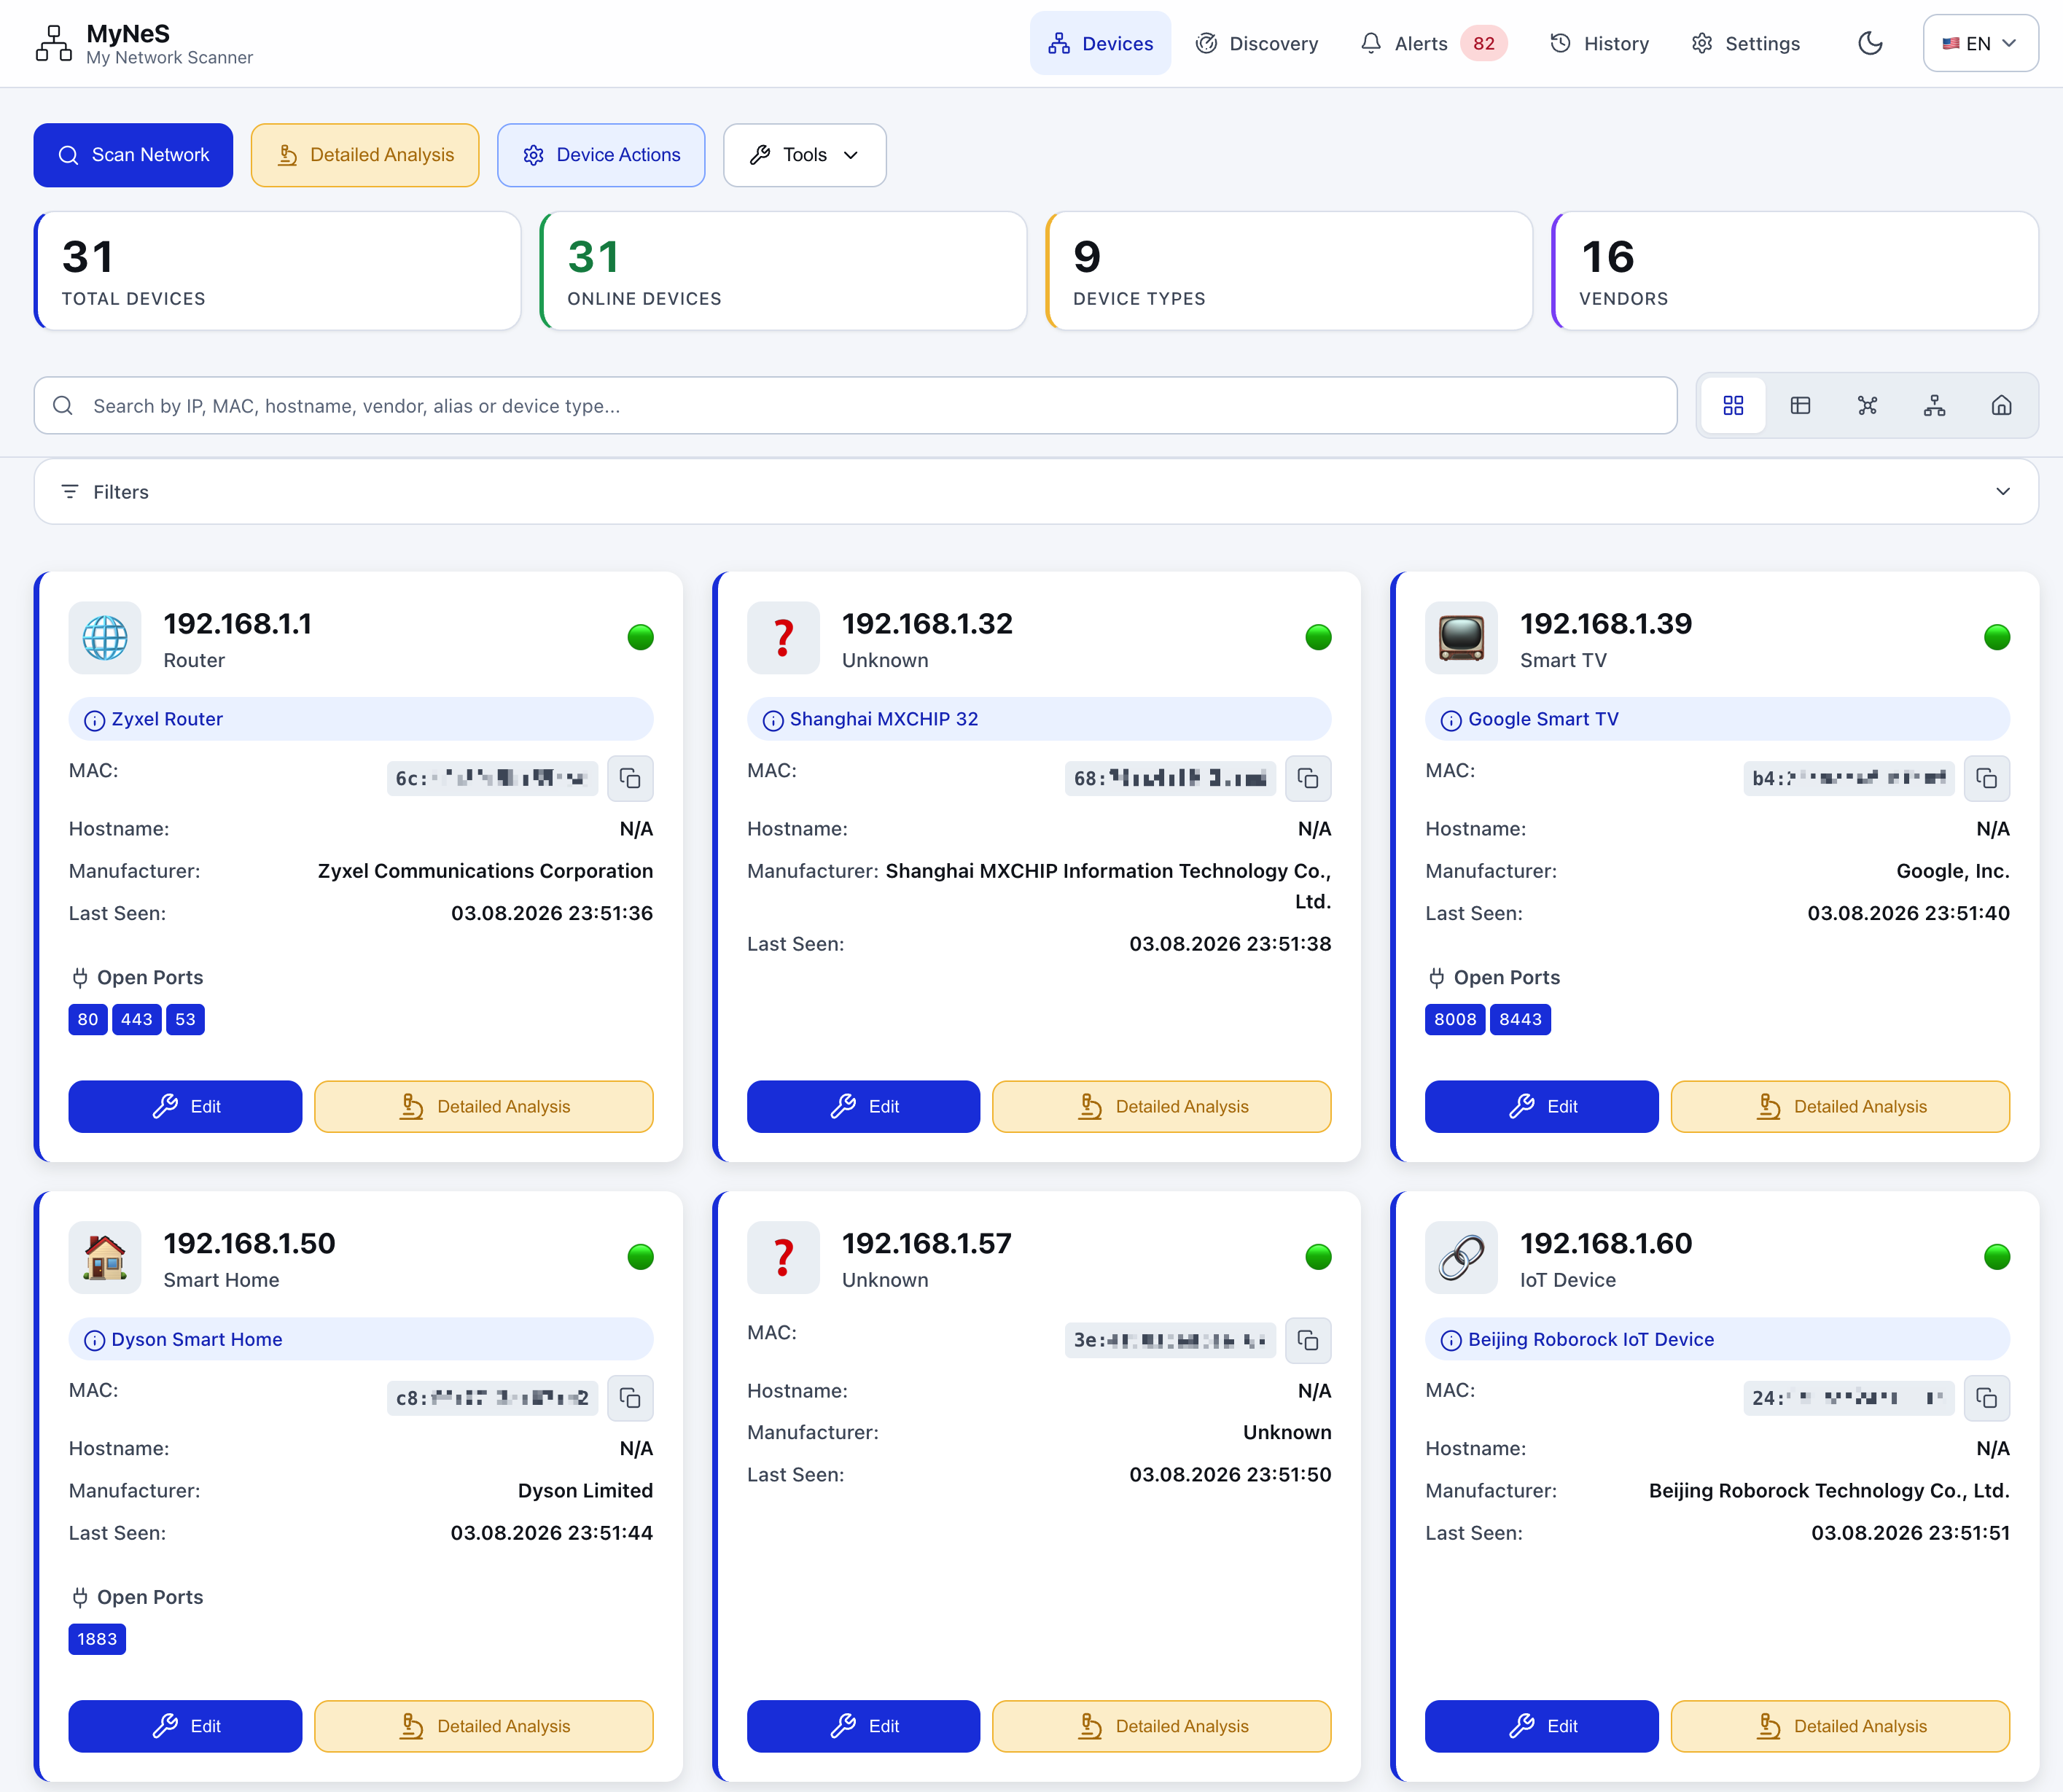Switch to the home view icon
The image size is (2063, 1792).
pyautogui.click(x=2001, y=405)
